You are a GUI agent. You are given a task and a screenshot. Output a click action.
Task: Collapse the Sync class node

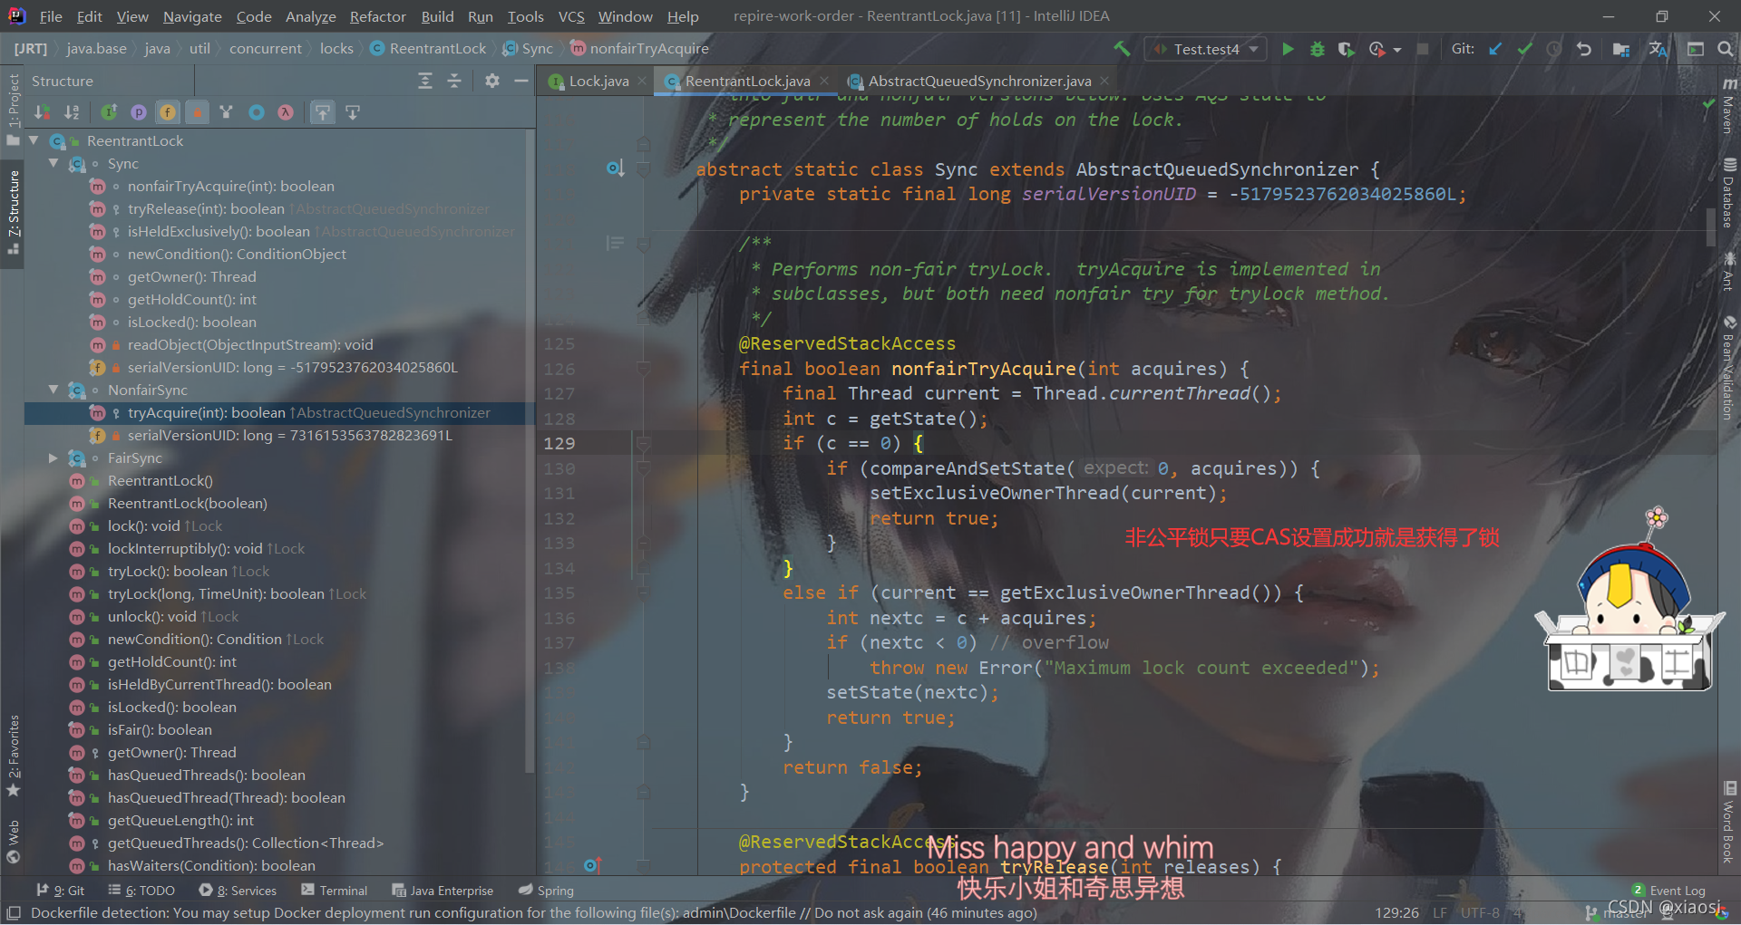53,163
